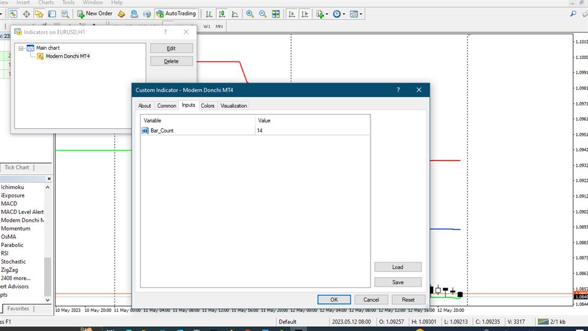588x331 pixels.
Task: Click the Zoom Out magnifier icon
Action: (x=263, y=13)
